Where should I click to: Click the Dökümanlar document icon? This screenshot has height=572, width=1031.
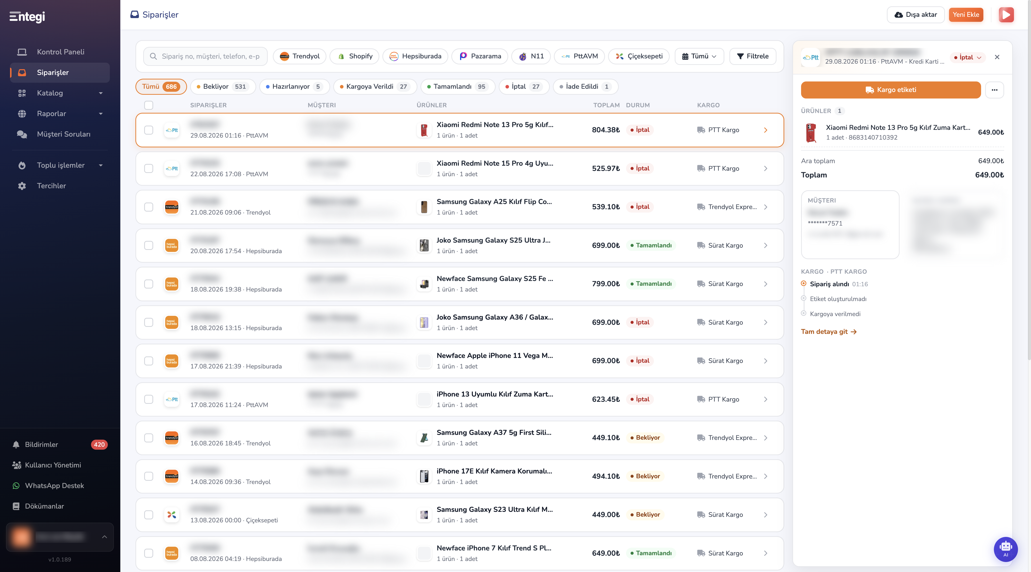point(16,506)
